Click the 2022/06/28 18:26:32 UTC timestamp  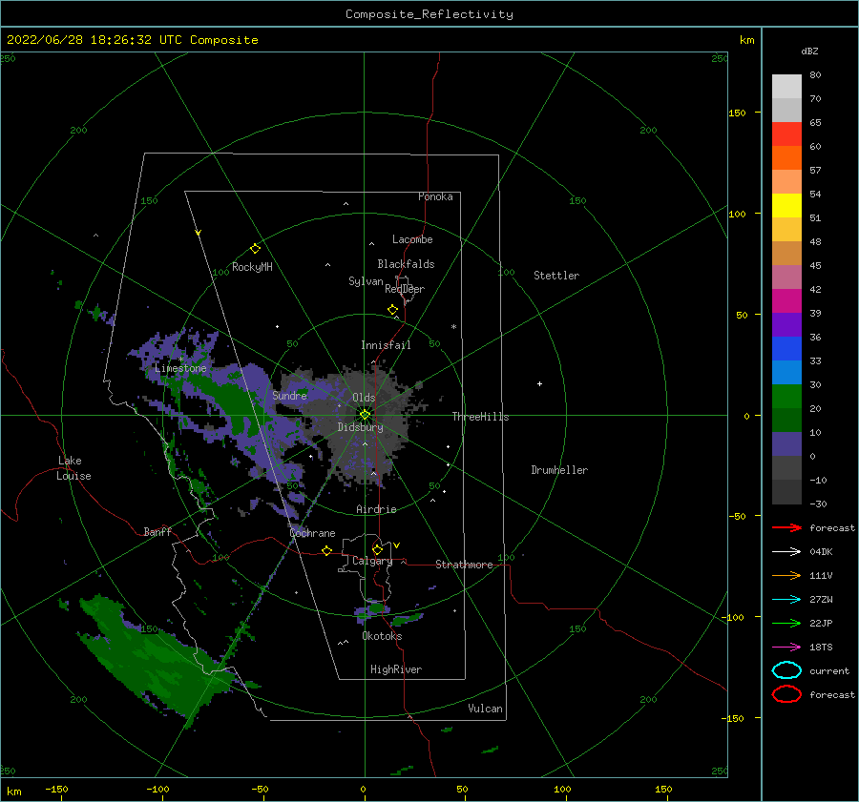(x=79, y=40)
